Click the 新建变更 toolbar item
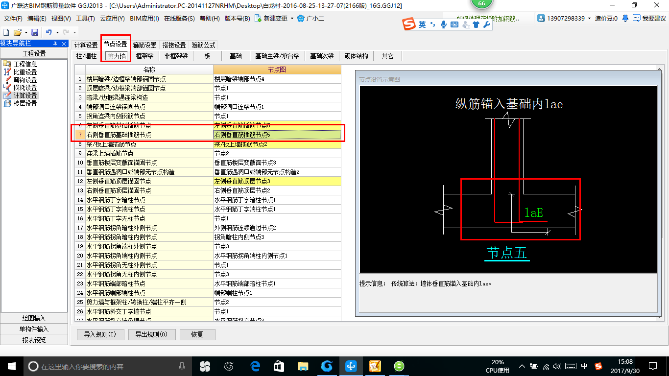Viewport: 669px width, 376px height. (x=271, y=19)
